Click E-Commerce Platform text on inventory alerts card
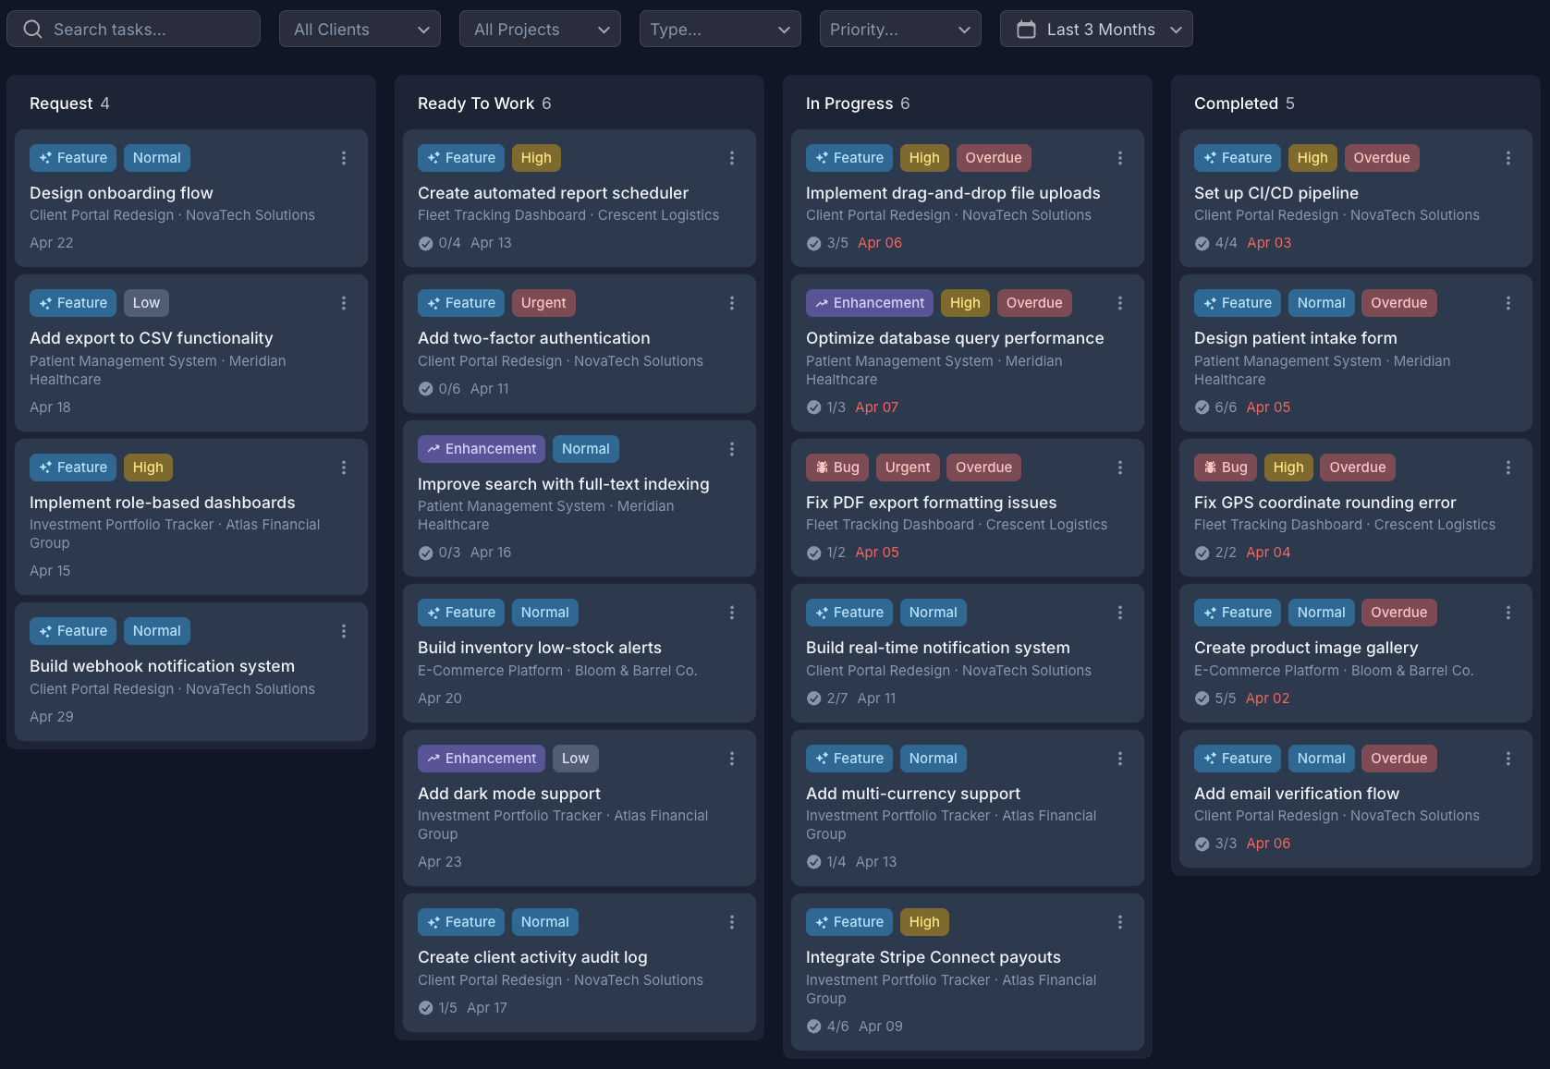 tap(490, 671)
